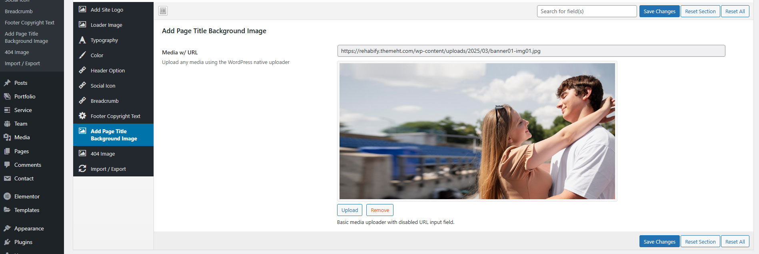The image size is (759, 254).
Task: Click the Header Option icon
Action: [82, 70]
